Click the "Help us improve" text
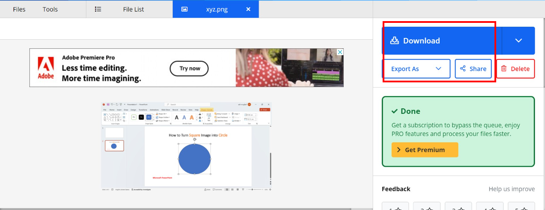545x210 pixels. click(512, 189)
